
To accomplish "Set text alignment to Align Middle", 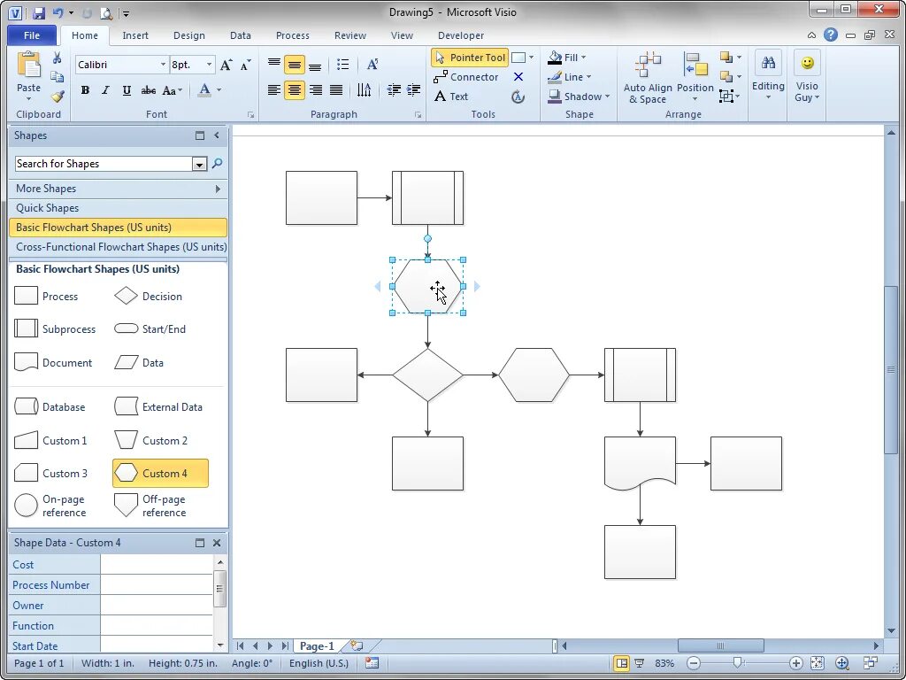I will [294, 64].
